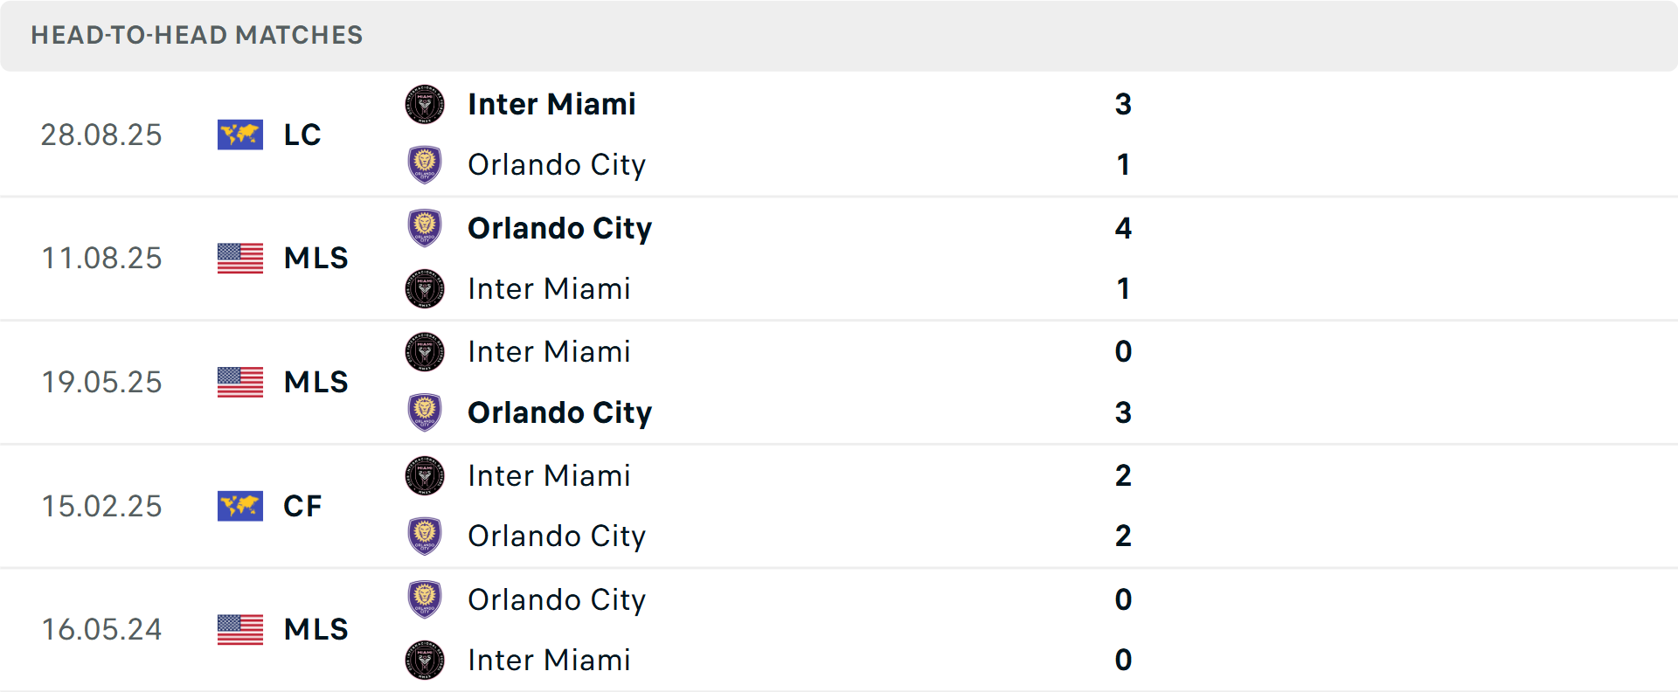Open the Inter Miami team page from the top match
Image resolution: width=1678 pixels, height=692 pixels.
[551, 104]
